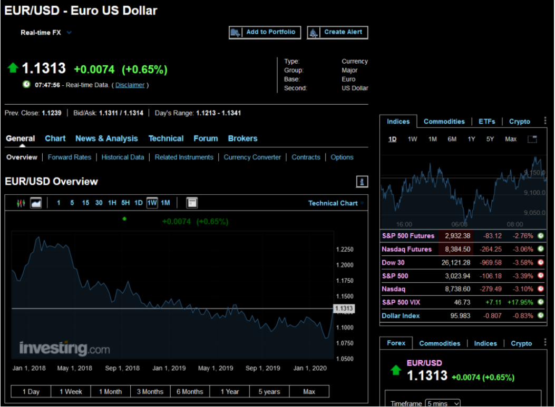Open Crypto tab in the Indices widget
This screenshot has width=555, height=407.
coord(520,122)
